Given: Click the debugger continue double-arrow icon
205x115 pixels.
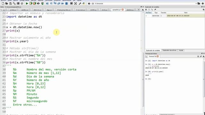Looking at the screenshot, I should click(63, 4).
